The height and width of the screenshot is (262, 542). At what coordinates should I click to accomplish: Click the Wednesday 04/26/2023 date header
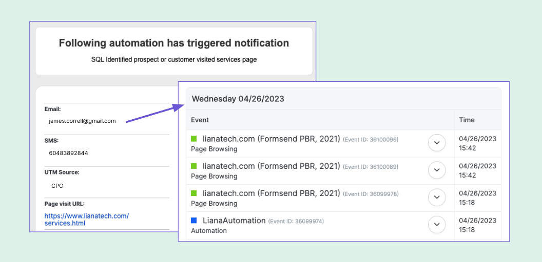click(x=238, y=99)
